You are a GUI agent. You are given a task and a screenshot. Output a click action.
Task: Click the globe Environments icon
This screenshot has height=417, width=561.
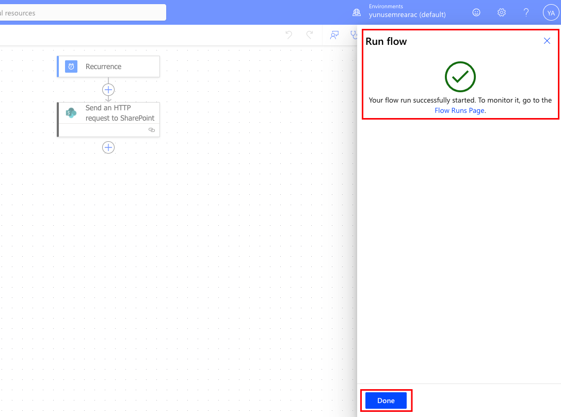coord(357,13)
